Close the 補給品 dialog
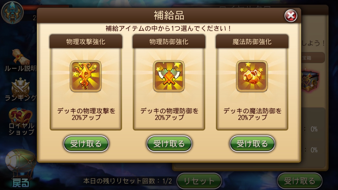 291,16
